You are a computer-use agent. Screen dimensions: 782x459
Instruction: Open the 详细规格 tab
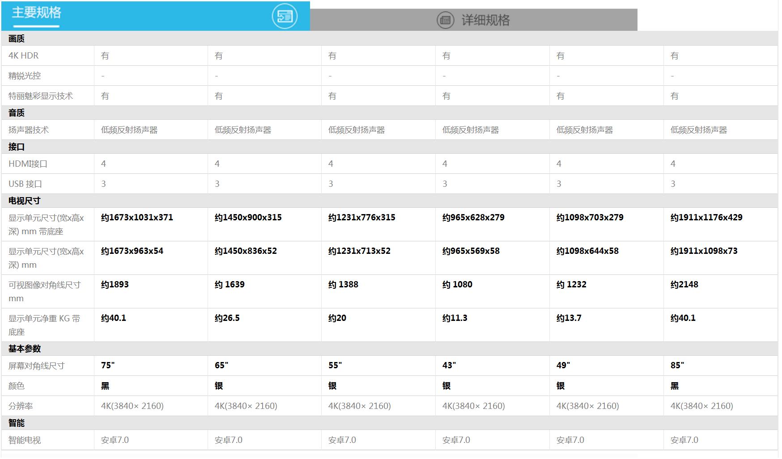click(485, 20)
